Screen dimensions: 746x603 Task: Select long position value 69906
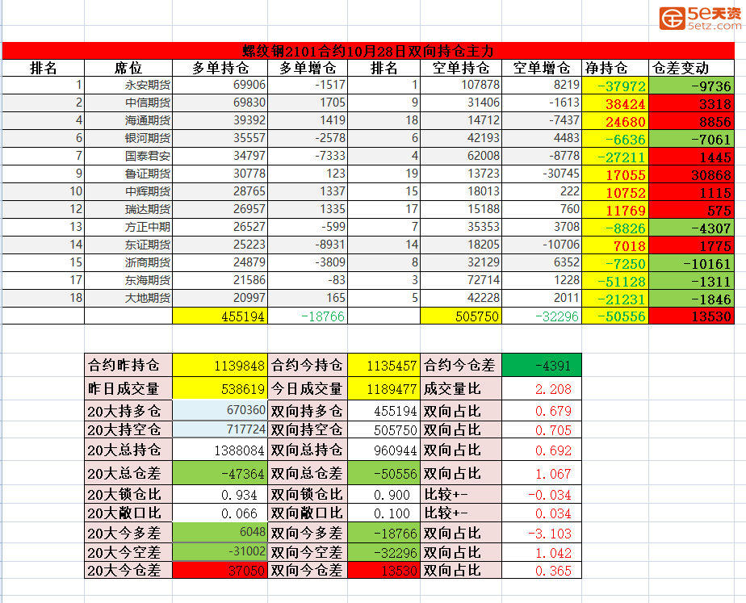click(220, 85)
